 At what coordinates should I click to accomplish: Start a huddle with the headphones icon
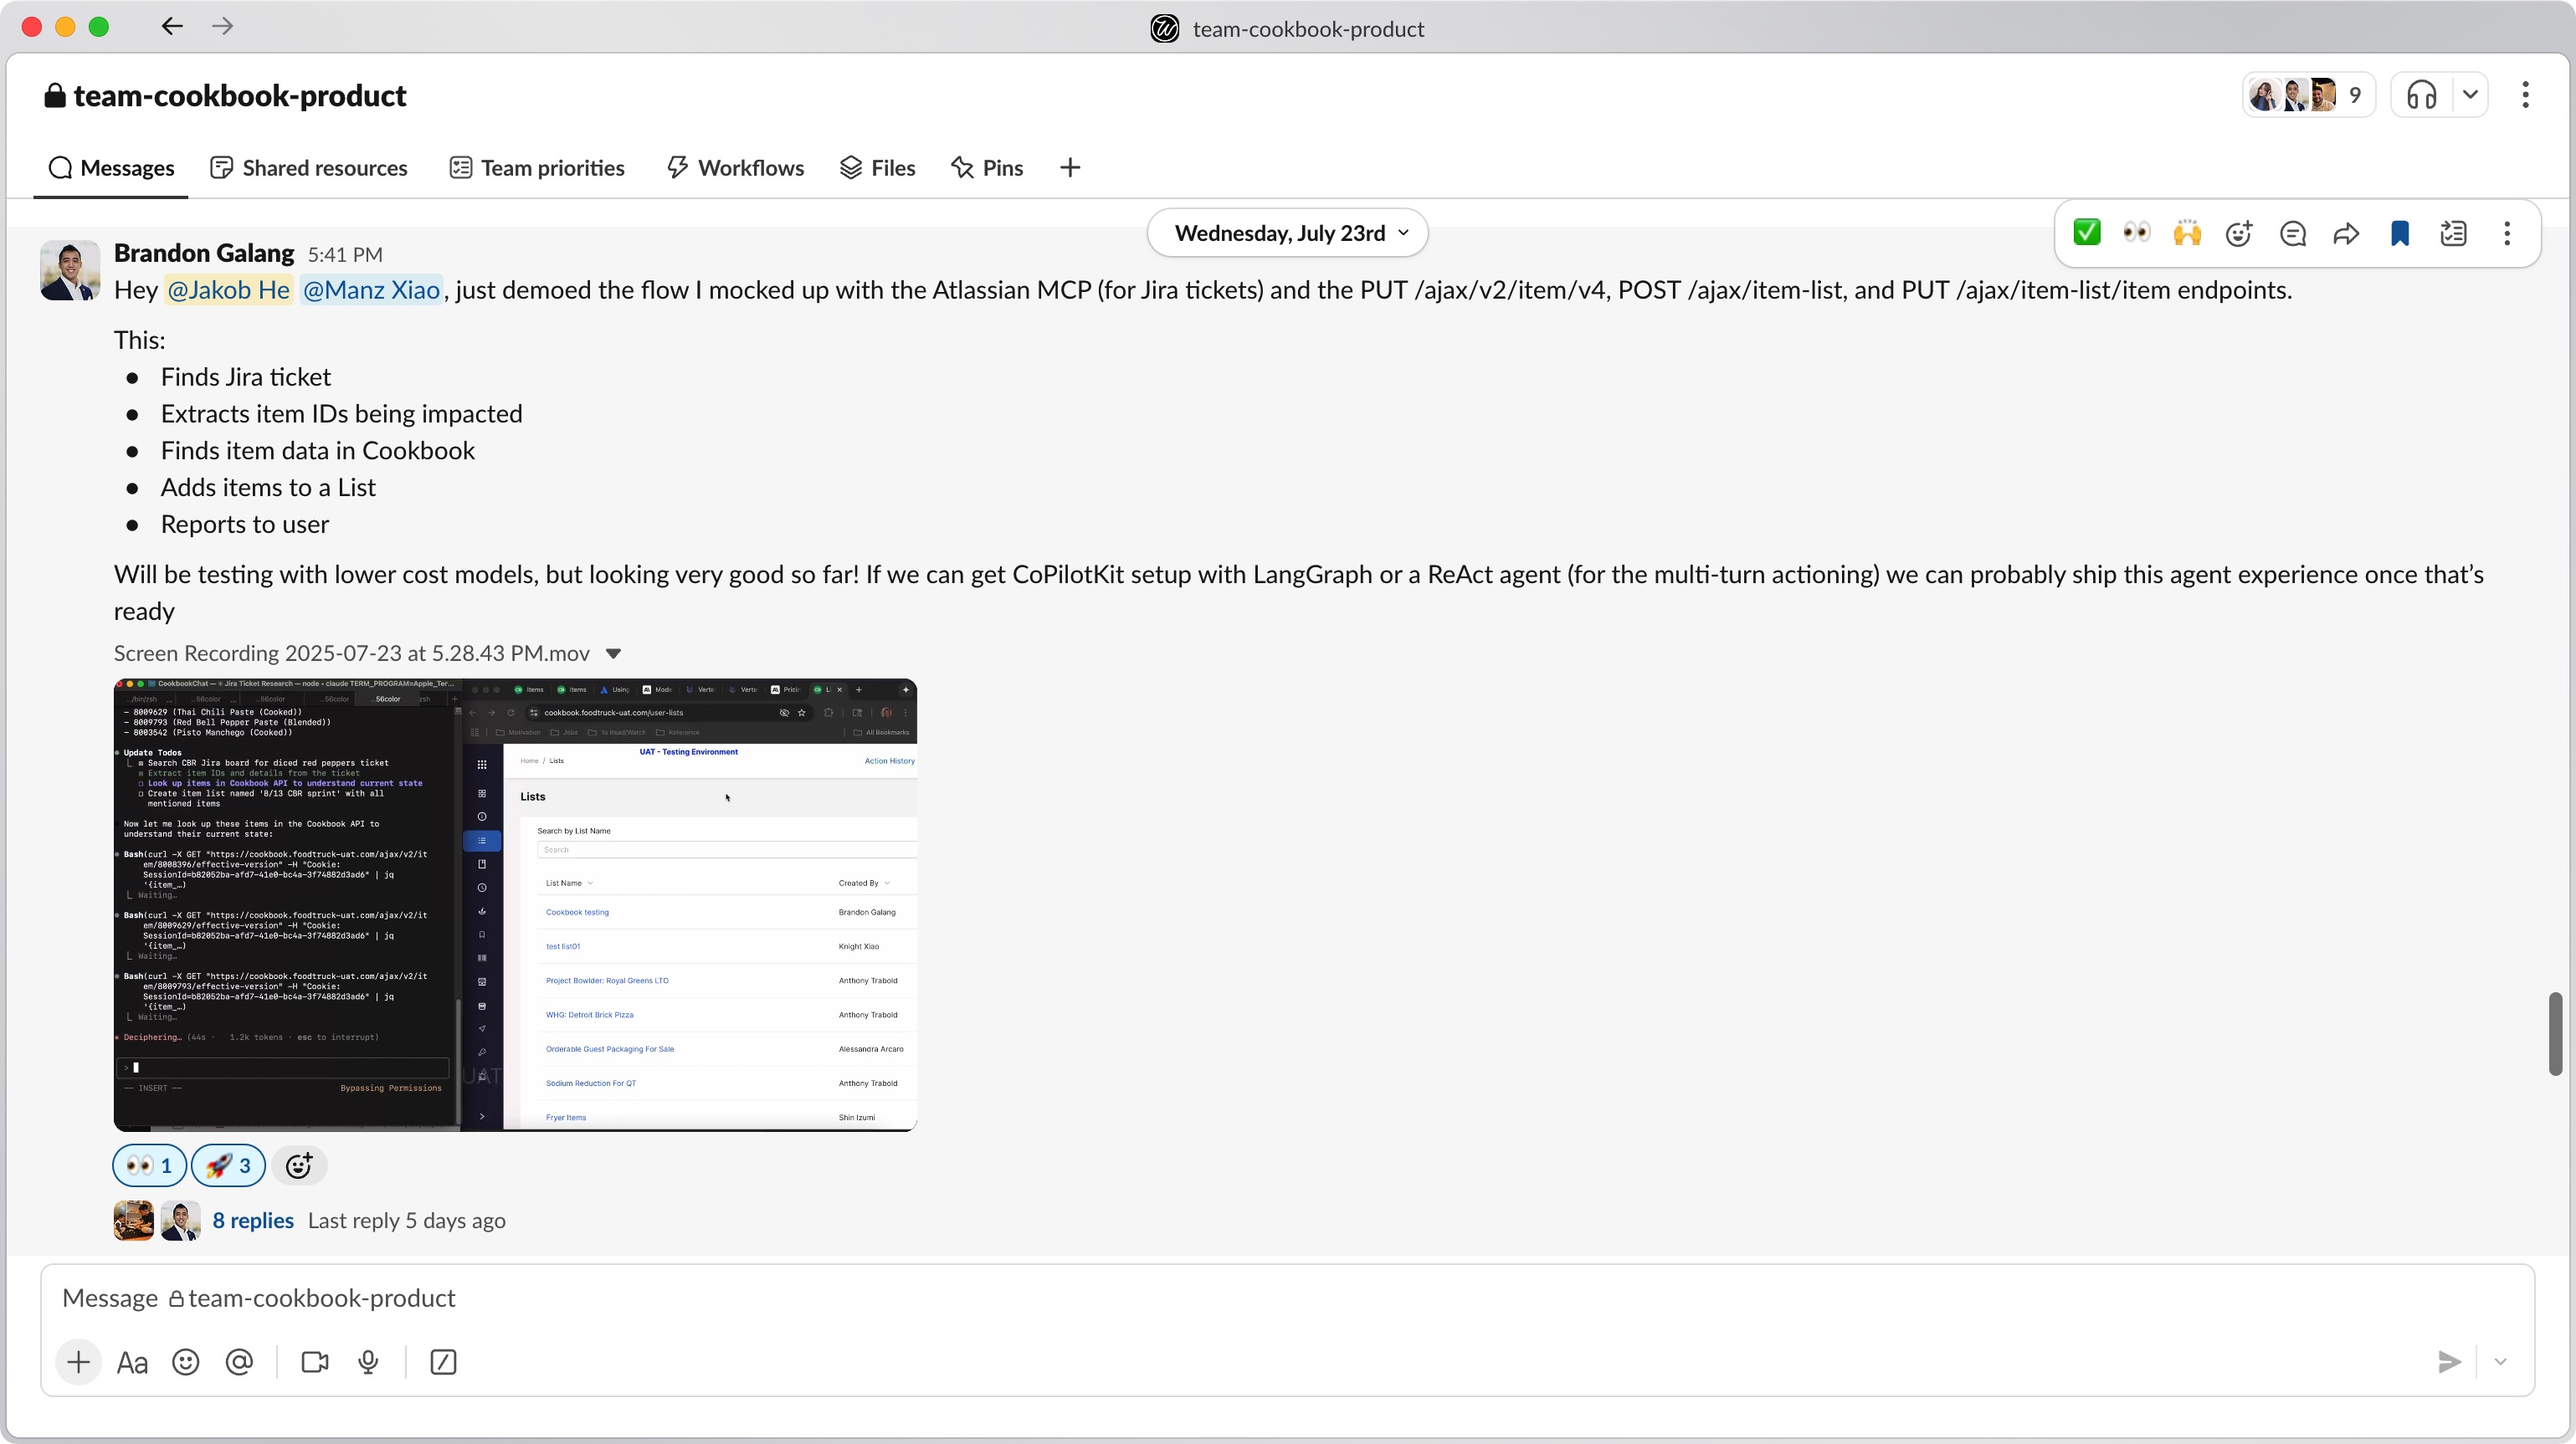(x=2422, y=95)
